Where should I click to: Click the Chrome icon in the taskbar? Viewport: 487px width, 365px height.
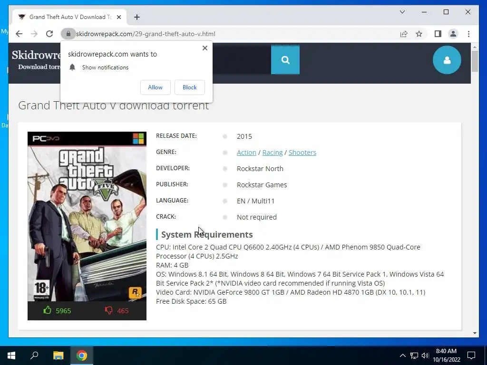click(x=82, y=355)
